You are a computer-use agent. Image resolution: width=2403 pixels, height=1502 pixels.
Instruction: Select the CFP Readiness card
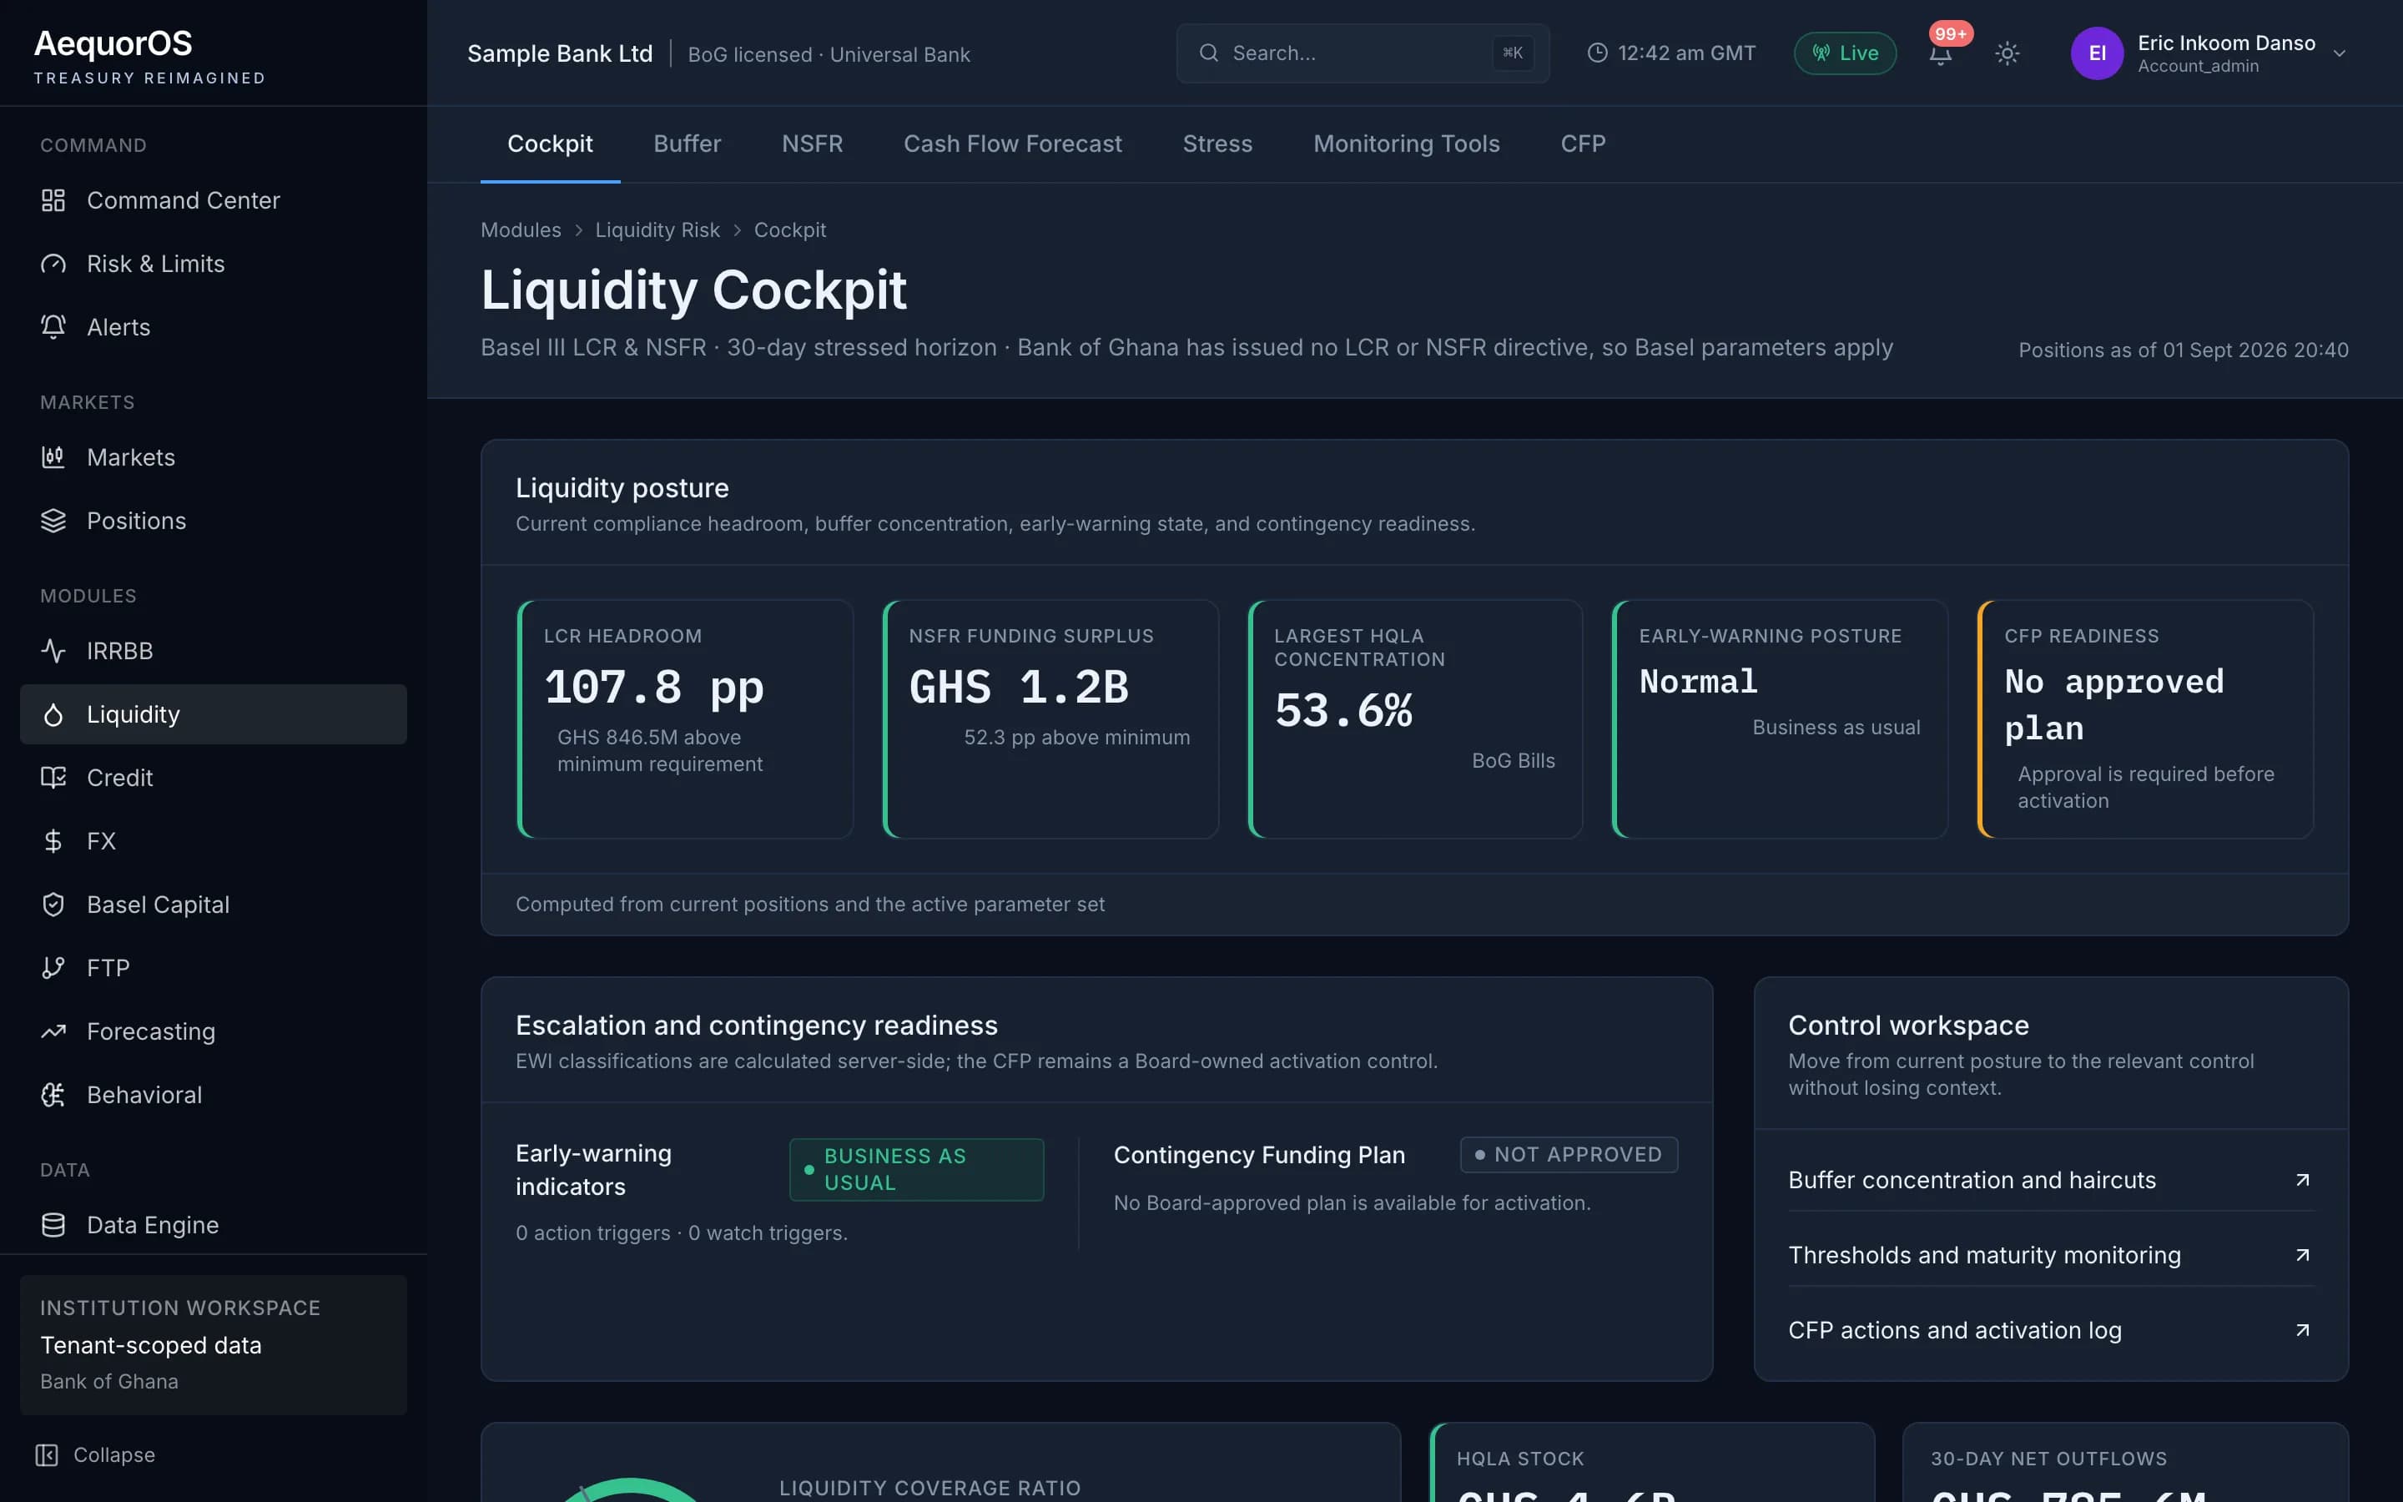pyautogui.click(x=2145, y=719)
